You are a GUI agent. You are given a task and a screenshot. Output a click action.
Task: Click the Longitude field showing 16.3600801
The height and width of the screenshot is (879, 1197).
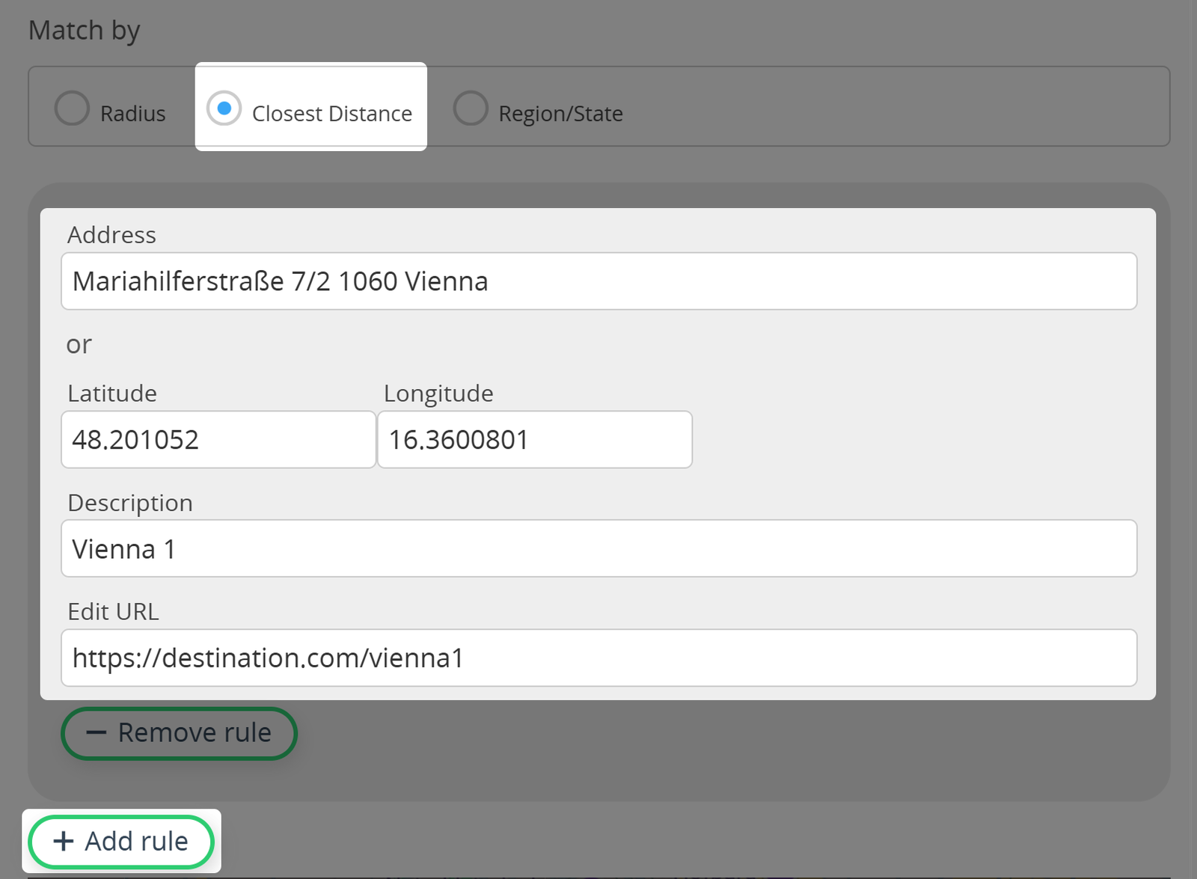pos(534,440)
